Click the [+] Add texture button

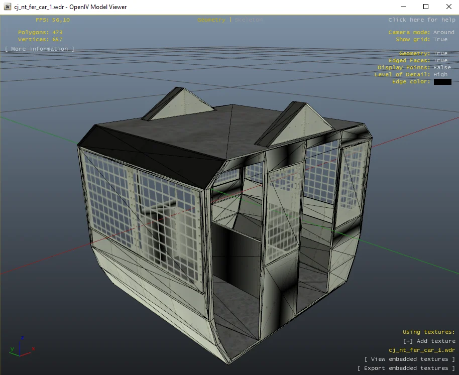click(429, 341)
